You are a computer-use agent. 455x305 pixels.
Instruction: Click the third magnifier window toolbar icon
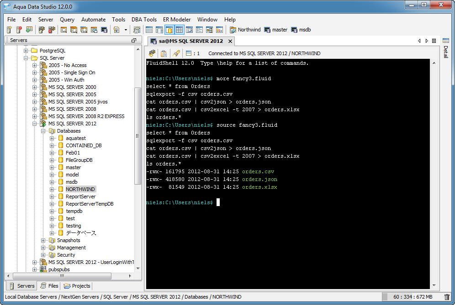(x=84, y=30)
